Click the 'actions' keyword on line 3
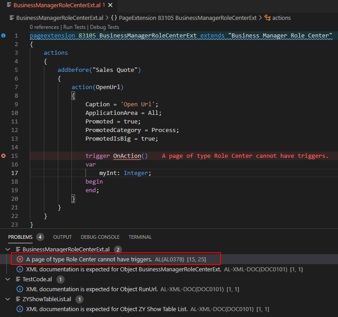The width and height of the screenshot is (338, 317). point(56,53)
